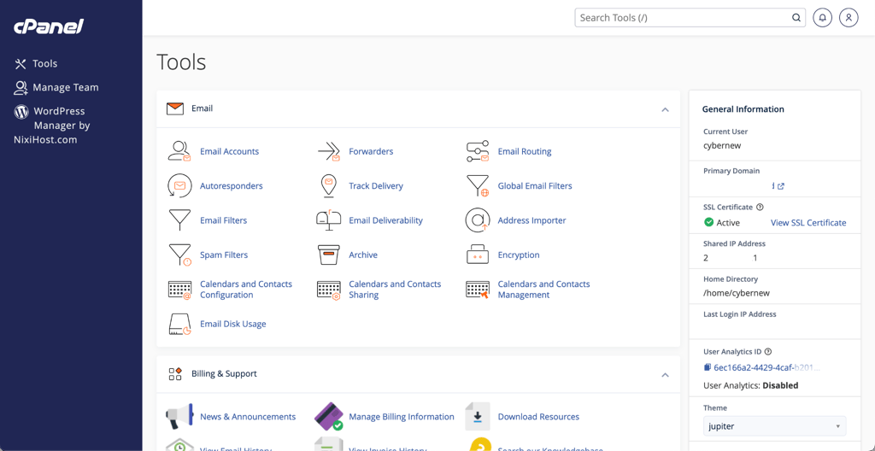875x451 pixels.
Task: Click the View SSL Certificate link
Action: point(808,223)
